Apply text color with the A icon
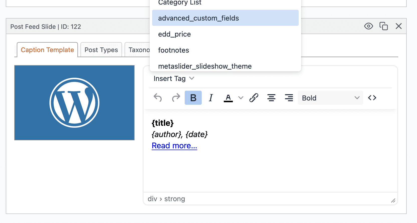Viewport: 417px width, 223px height. (228, 98)
